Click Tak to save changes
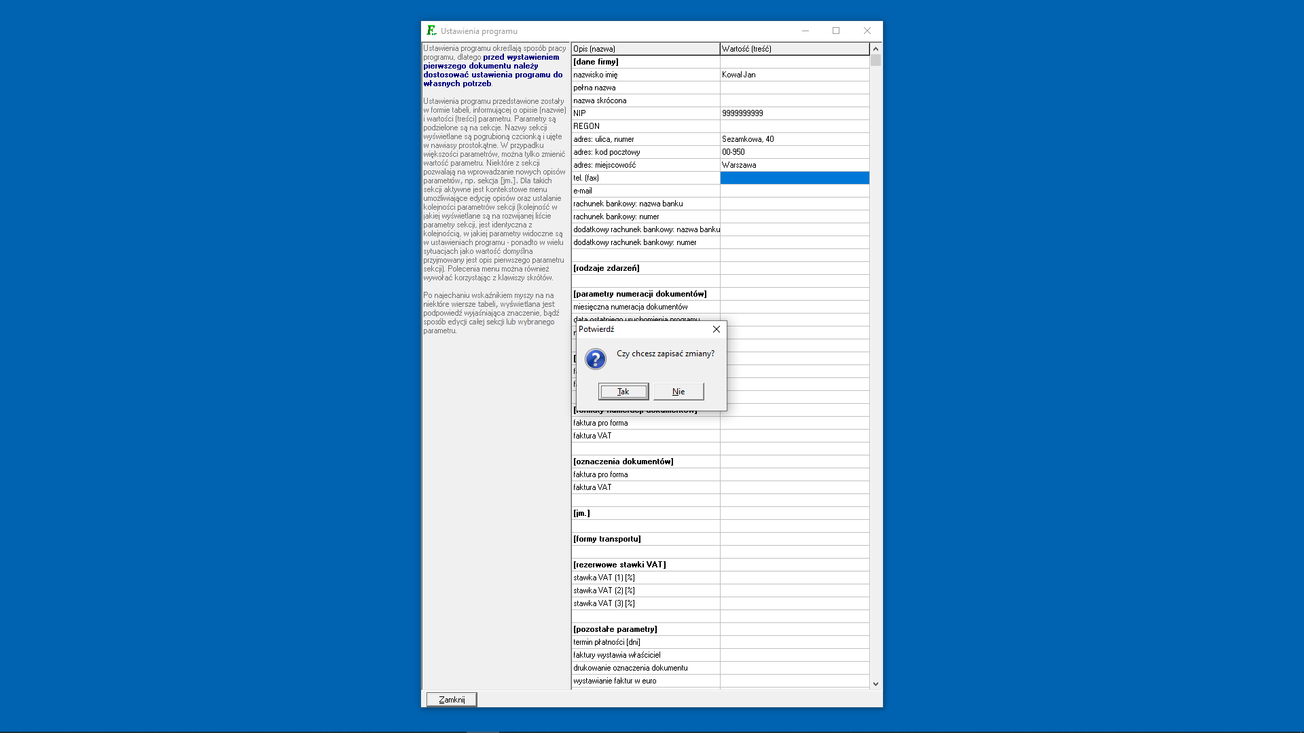This screenshot has width=1304, height=733. point(623,391)
